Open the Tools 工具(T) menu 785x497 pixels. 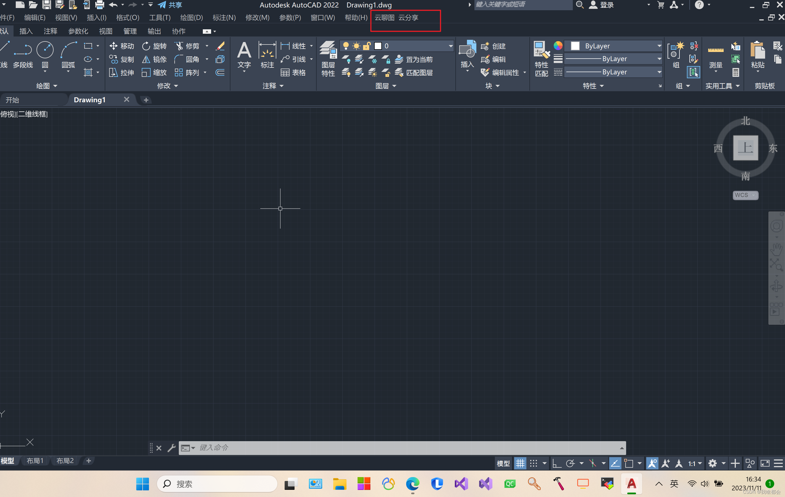point(160,18)
